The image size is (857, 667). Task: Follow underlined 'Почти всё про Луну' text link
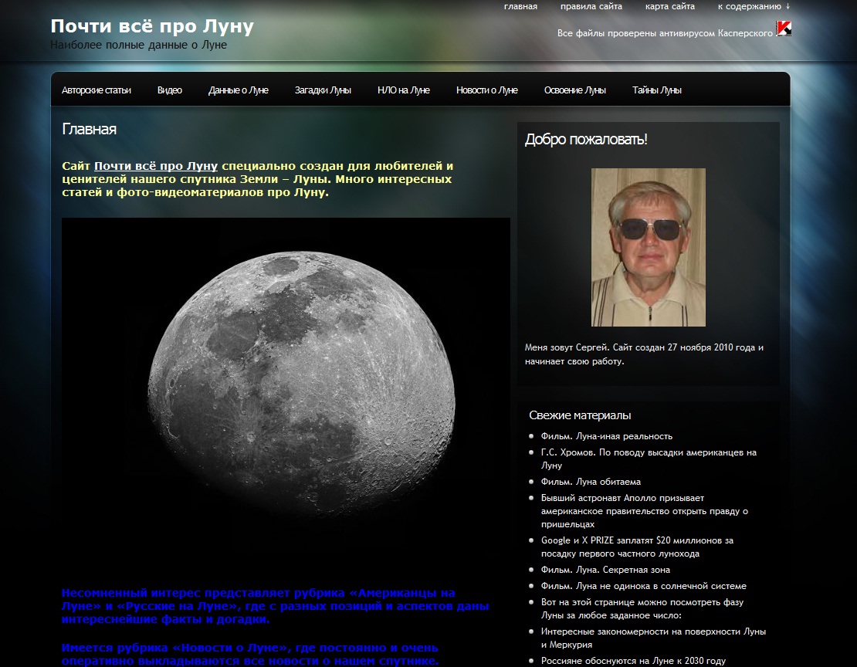pyautogui.click(x=156, y=166)
